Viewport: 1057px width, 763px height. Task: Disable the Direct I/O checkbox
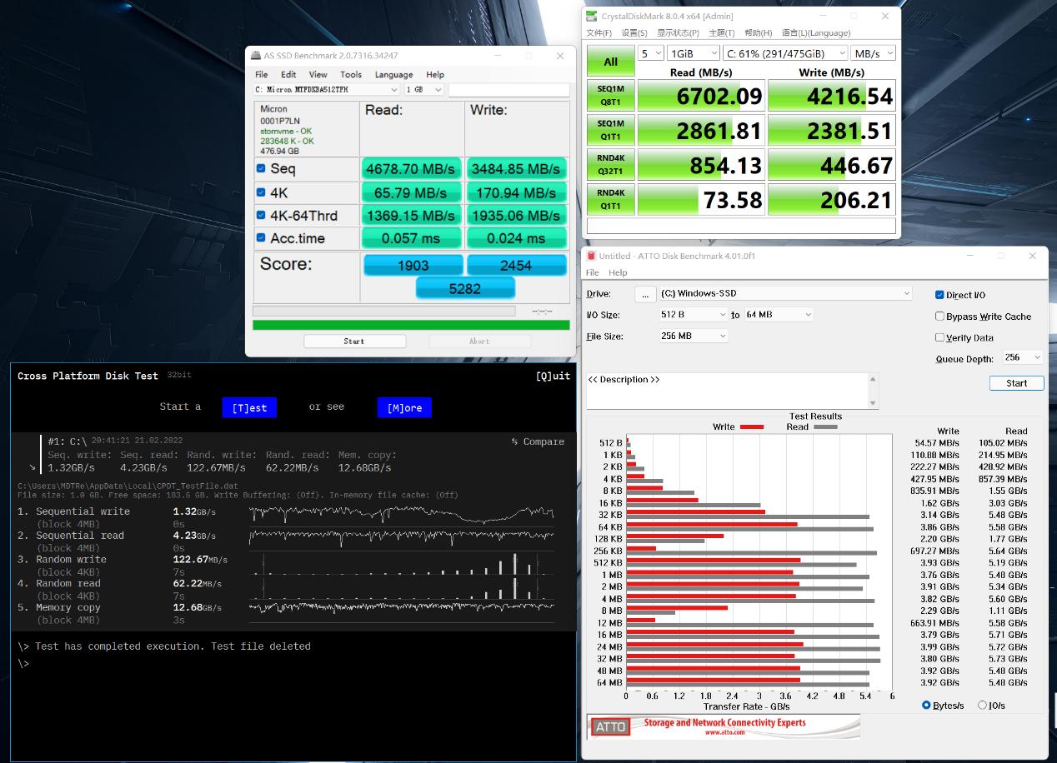pyautogui.click(x=939, y=295)
